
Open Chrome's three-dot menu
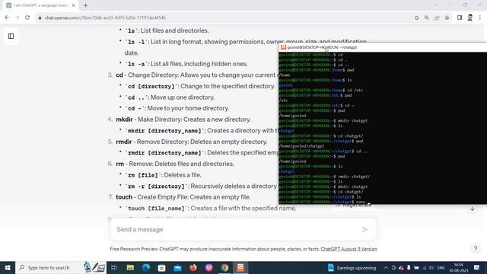[480, 18]
